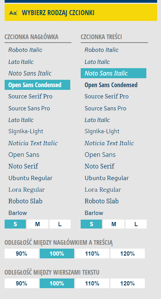Choose Barlow in content font column
This screenshot has height=299, width=161.
pos(94,213)
